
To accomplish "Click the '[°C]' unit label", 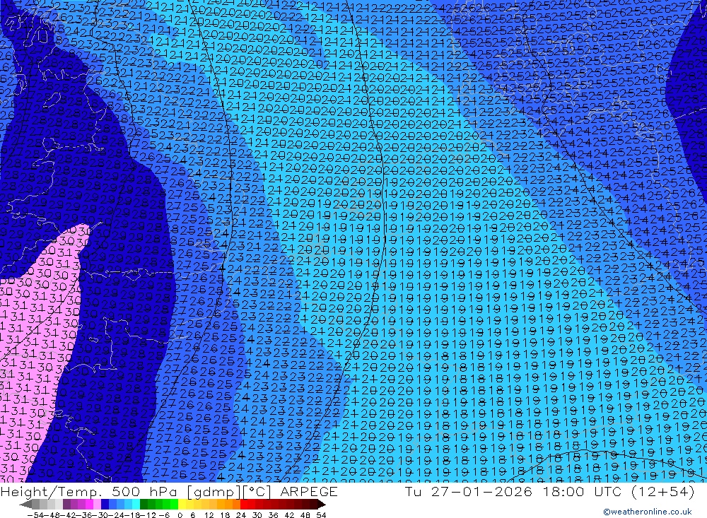I will [x=256, y=492].
